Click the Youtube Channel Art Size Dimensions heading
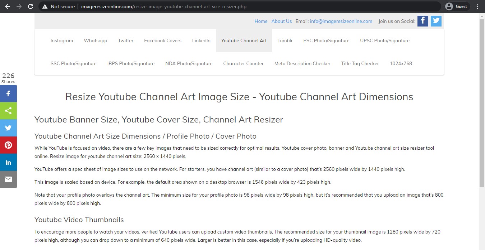Viewport: 485px width, 250px height. (145, 136)
